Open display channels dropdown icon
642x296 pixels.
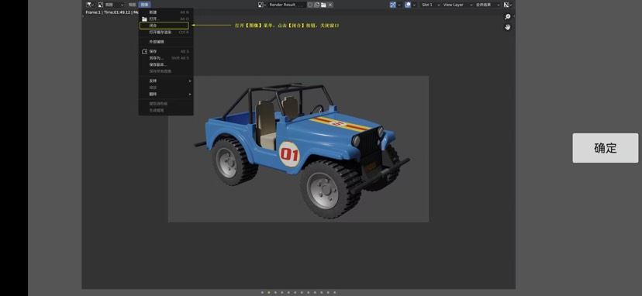tap(508, 5)
